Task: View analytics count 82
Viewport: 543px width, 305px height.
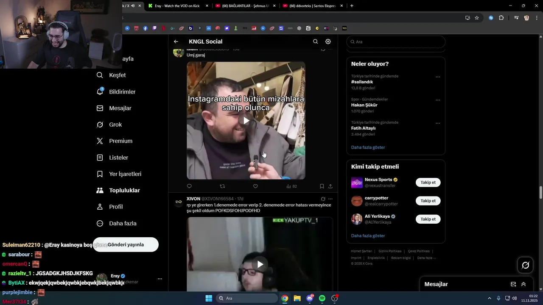Action: click(x=291, y=186)
